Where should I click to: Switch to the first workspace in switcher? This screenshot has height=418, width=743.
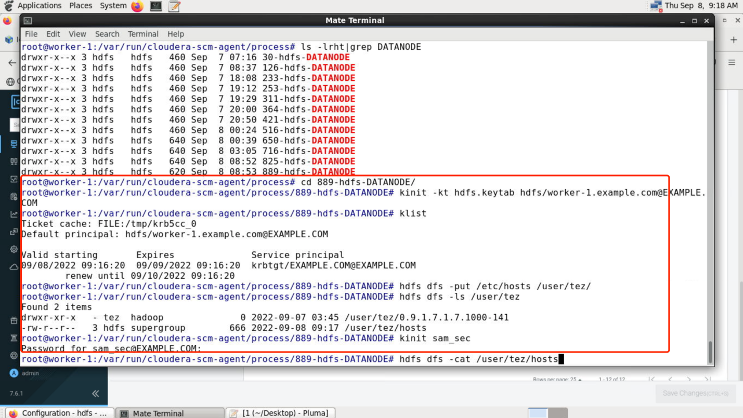[x=538, y=413]
